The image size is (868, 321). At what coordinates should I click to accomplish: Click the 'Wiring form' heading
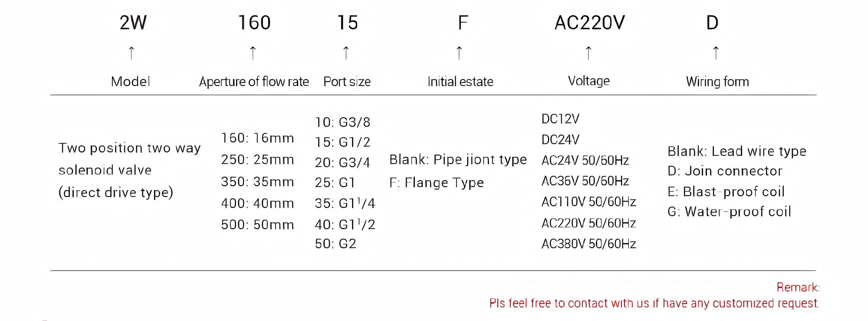coord(717,81)
